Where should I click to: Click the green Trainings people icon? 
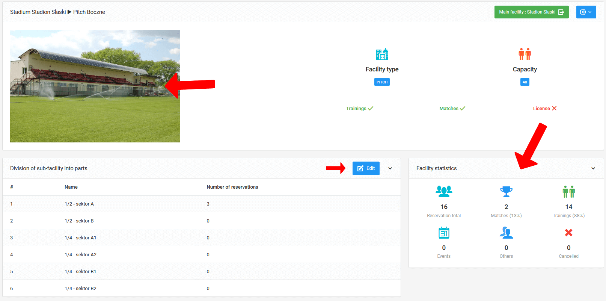click(568, 191)
